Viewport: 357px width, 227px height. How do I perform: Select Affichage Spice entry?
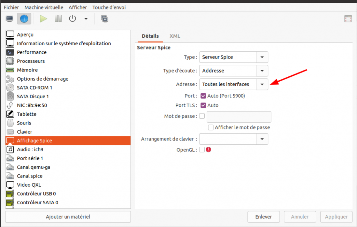click(x=68, y=141)
